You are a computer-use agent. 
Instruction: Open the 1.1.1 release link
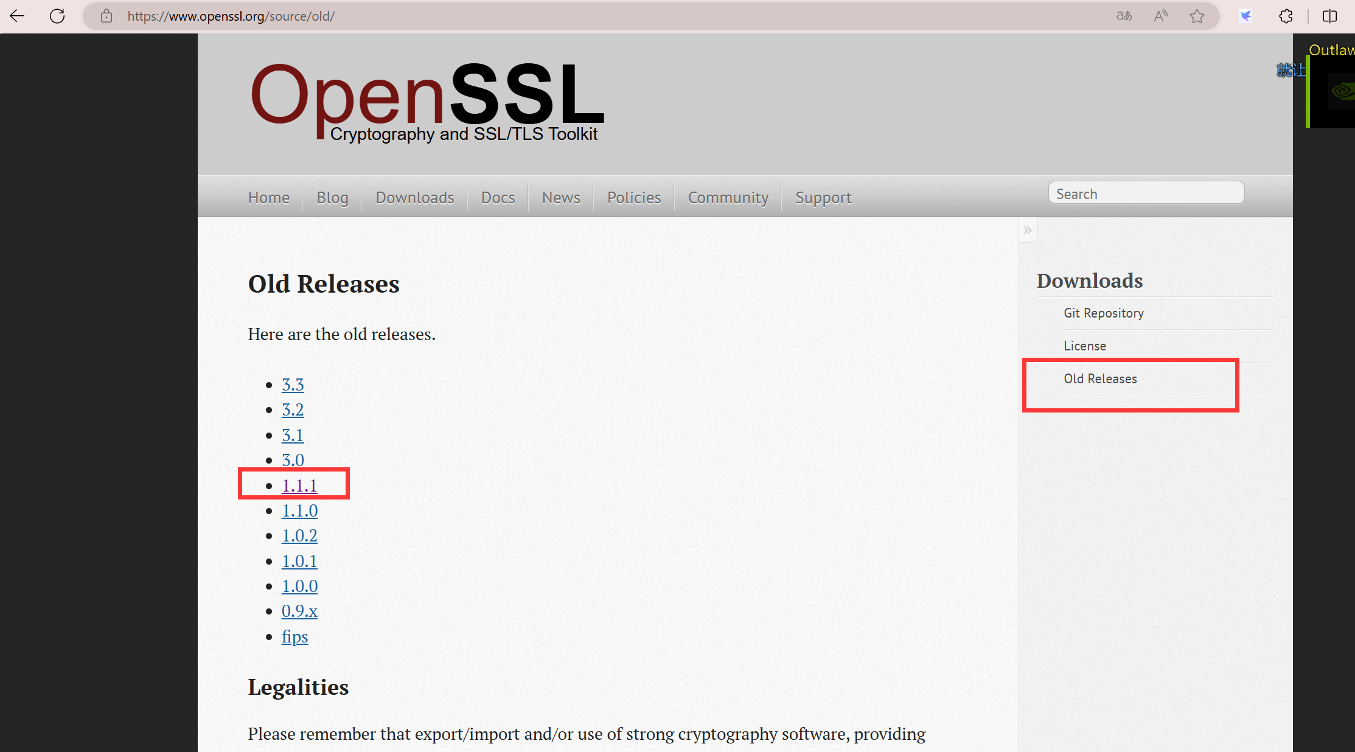[x=299, y=486]
